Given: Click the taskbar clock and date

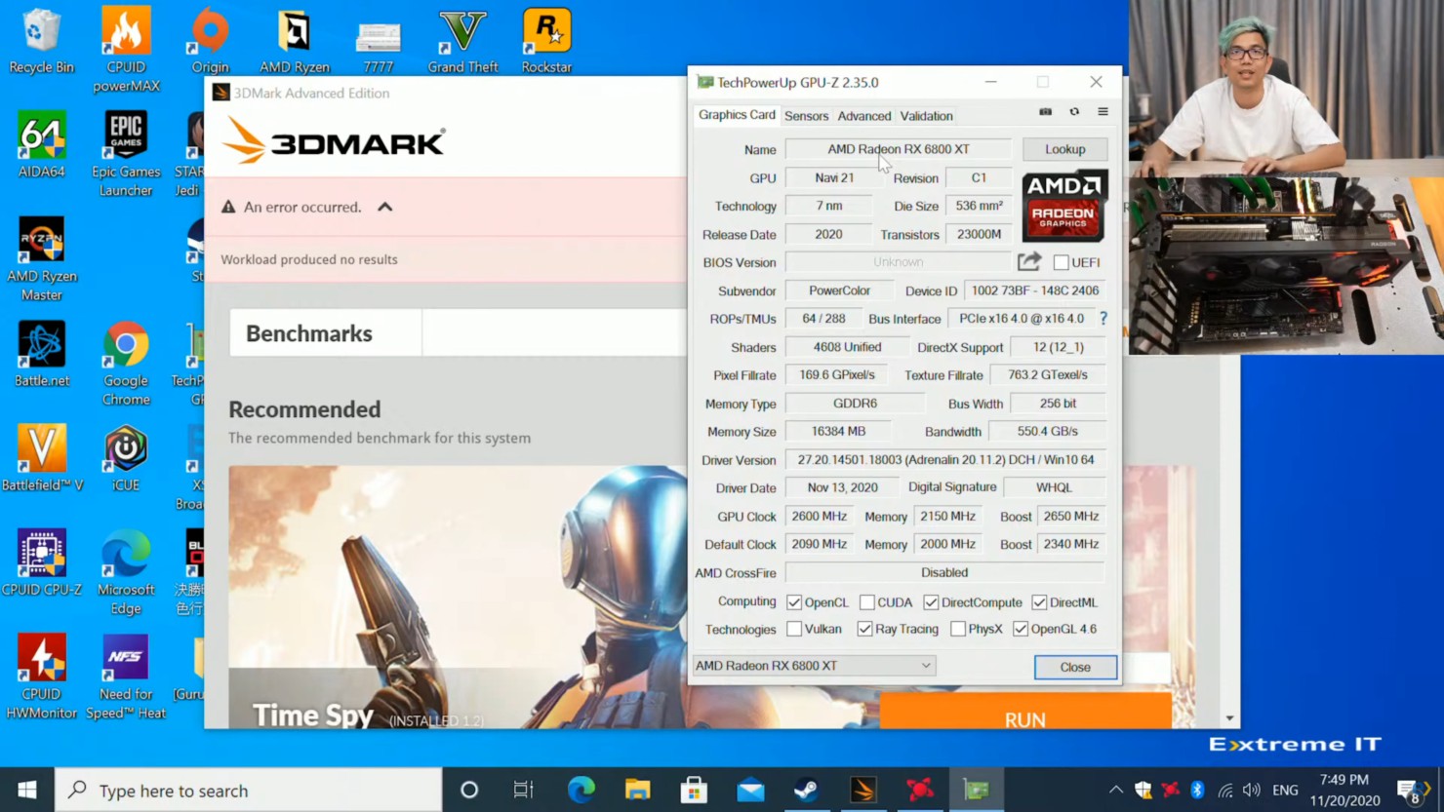Looking at the screenshot, I should 1344,790.
